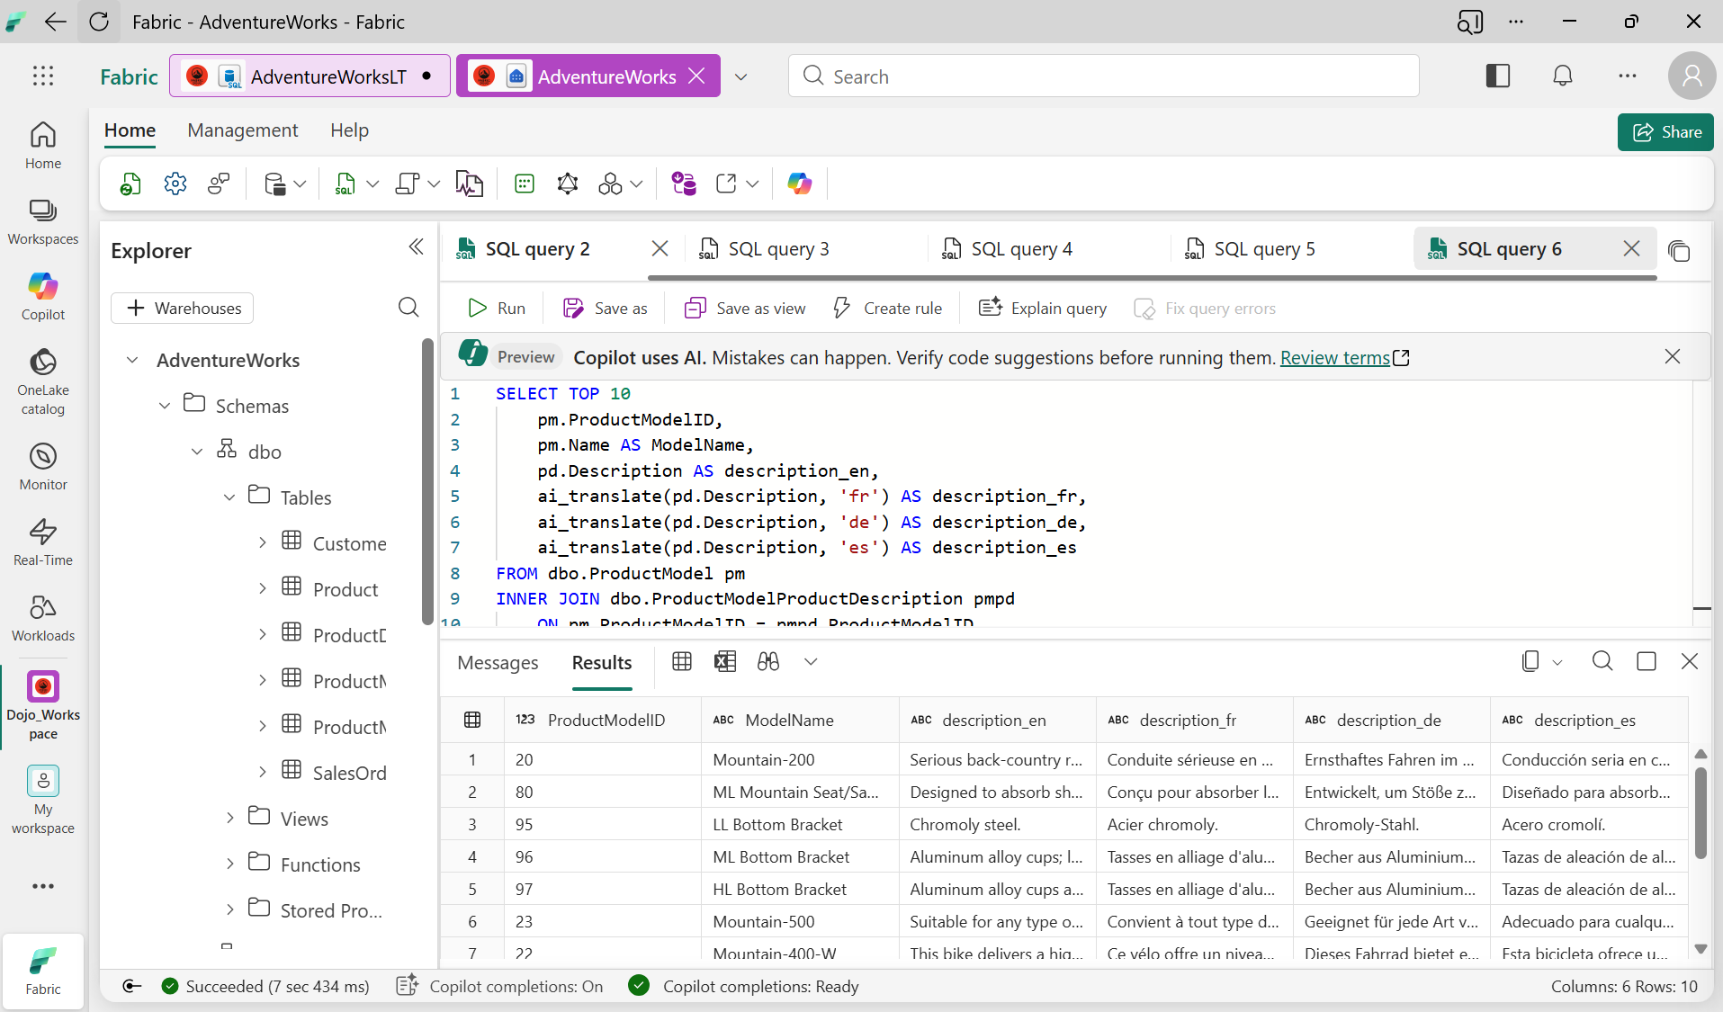The width and height of the screenshot is (1723, 1012).
Task: Run the current SQL query
Action: [x=495, y=308]
